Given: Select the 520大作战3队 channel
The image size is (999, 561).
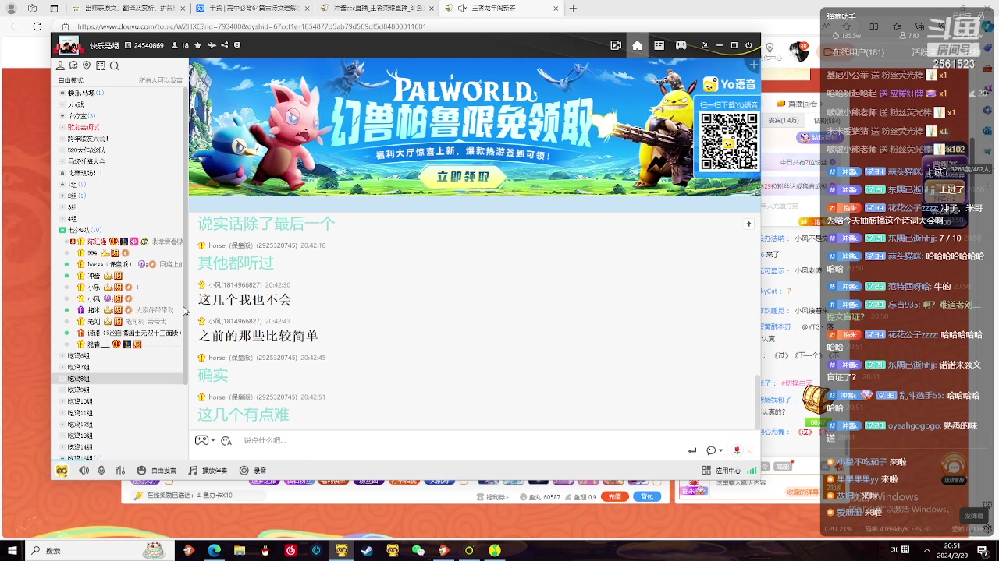Looking at the screenshot, I should tap(86, 150).
